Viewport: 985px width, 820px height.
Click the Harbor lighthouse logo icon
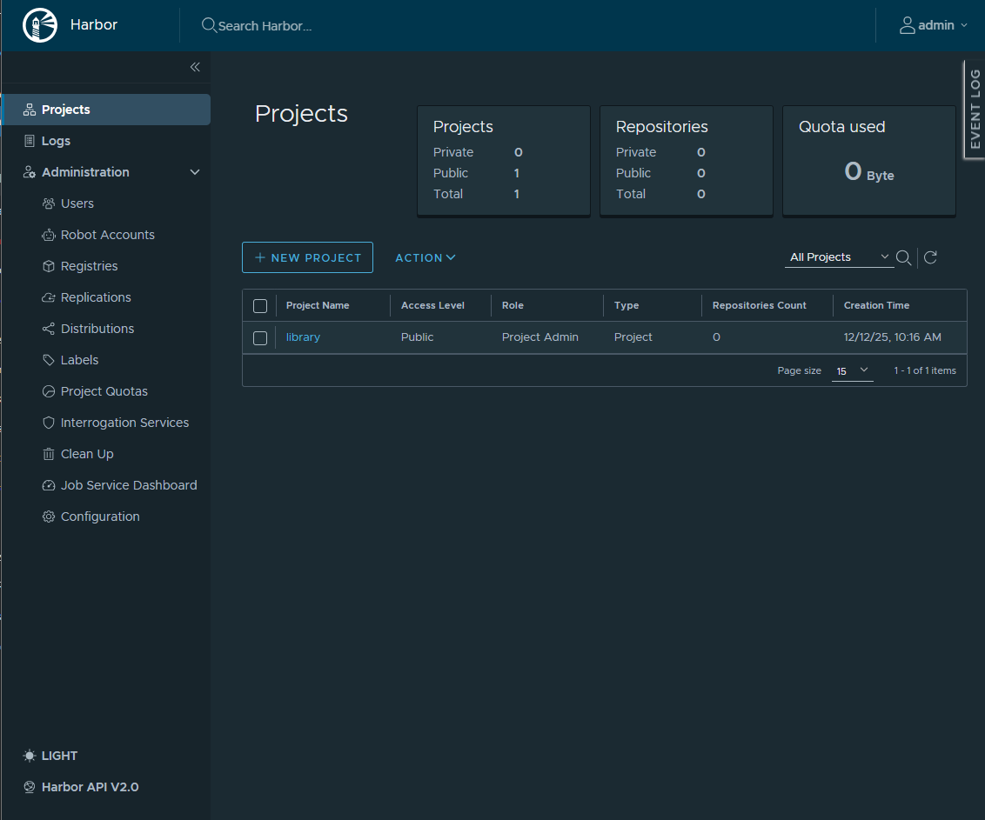(x=37, y=25)
